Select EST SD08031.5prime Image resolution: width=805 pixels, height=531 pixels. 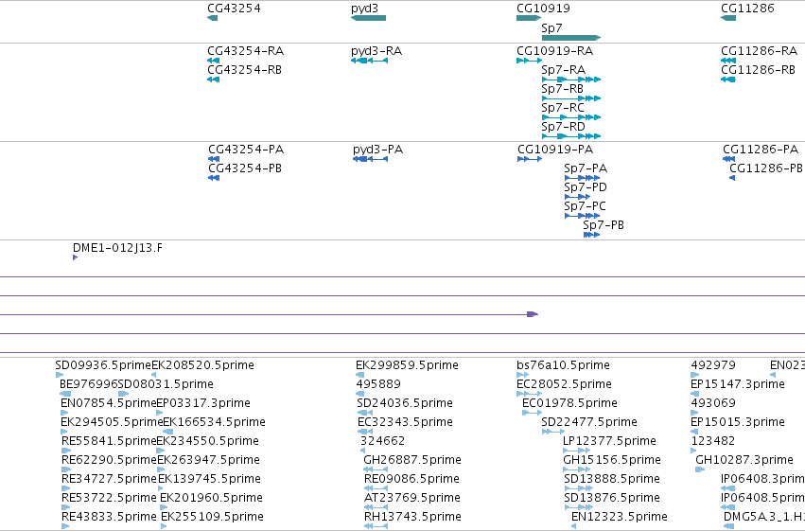tap(123, 394)
